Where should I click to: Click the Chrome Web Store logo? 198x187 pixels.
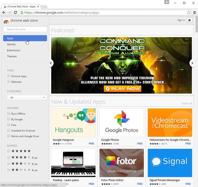pyautogui.click(x=6, y=21)
